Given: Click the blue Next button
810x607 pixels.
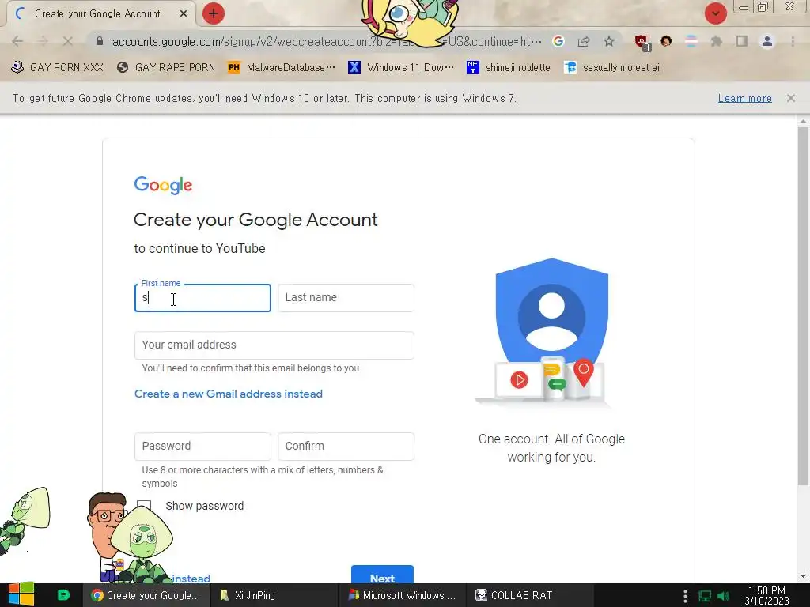Looking at the screenshot, I should coord(382,575).
